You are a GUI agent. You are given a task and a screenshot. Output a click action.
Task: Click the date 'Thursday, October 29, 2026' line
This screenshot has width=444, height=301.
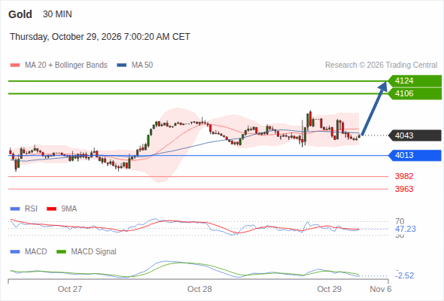pyautogui.click(x=100, y=37)
